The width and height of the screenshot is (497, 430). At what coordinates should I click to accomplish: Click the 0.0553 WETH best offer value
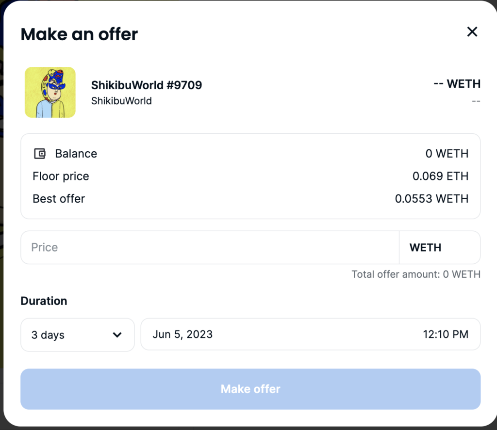click(431, 199)
